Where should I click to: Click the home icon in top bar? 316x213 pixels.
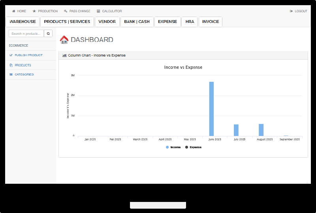pyautogui.click(x=14, y=11)
